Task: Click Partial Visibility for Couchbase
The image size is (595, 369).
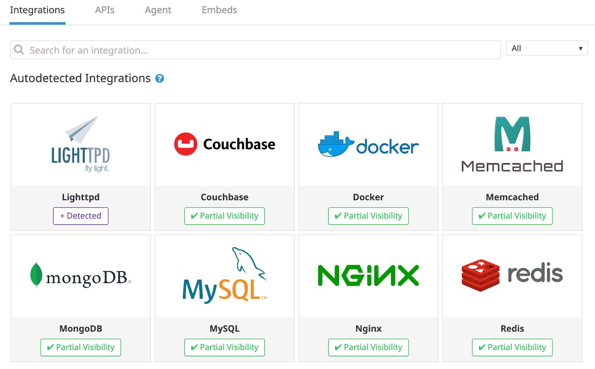Action: tap(224, 216)
